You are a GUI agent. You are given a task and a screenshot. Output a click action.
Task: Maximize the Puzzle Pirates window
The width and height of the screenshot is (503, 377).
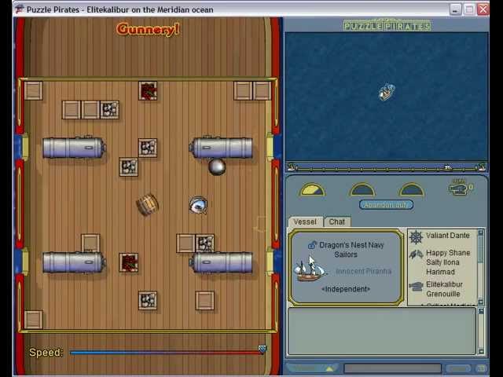[x=469, y=9]
